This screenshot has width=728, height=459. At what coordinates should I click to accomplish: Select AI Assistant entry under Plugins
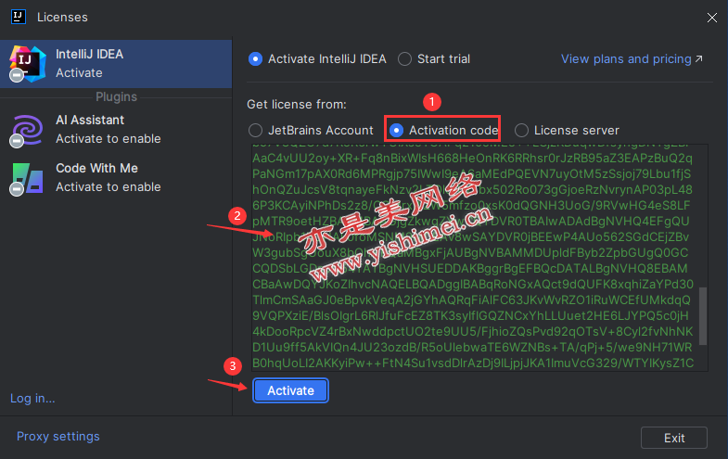[x=116, y=130]
